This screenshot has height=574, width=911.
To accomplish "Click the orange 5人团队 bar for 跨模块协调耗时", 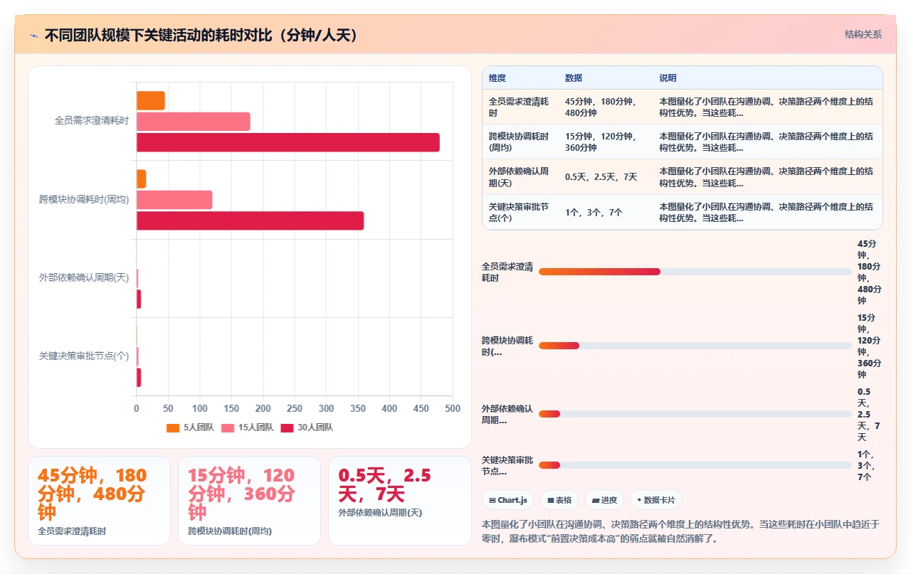I will coord(141,179).
